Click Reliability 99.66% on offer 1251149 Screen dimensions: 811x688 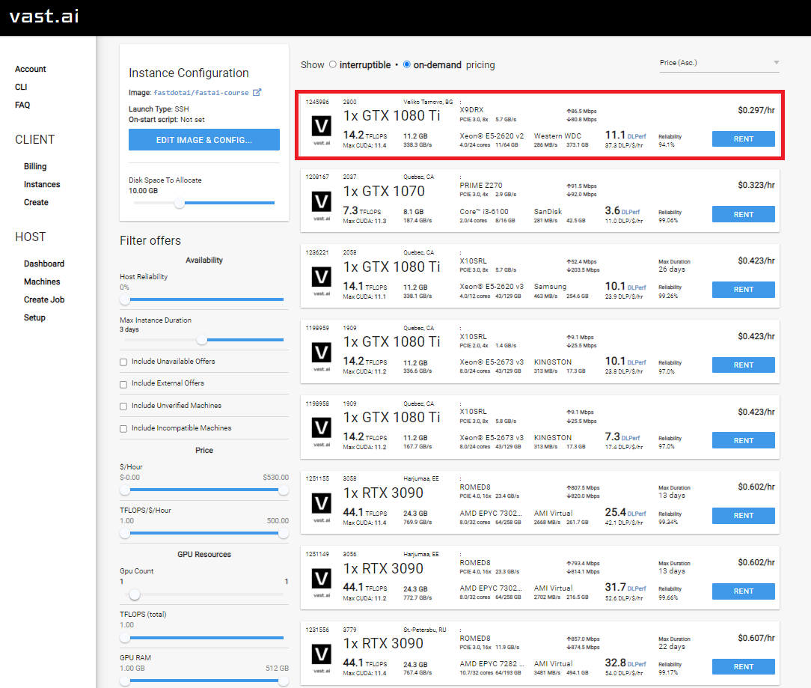tap(670, 593)
